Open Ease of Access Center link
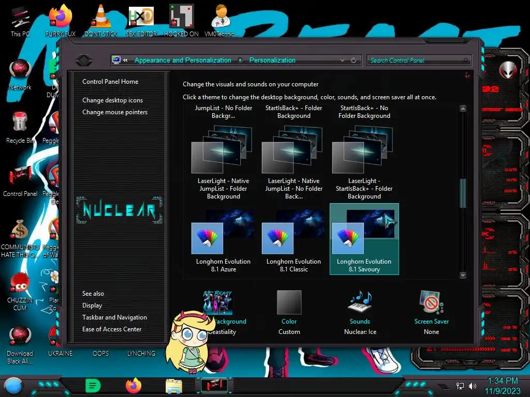The width and height of the screenshot is (530, 397). (112, 329)
